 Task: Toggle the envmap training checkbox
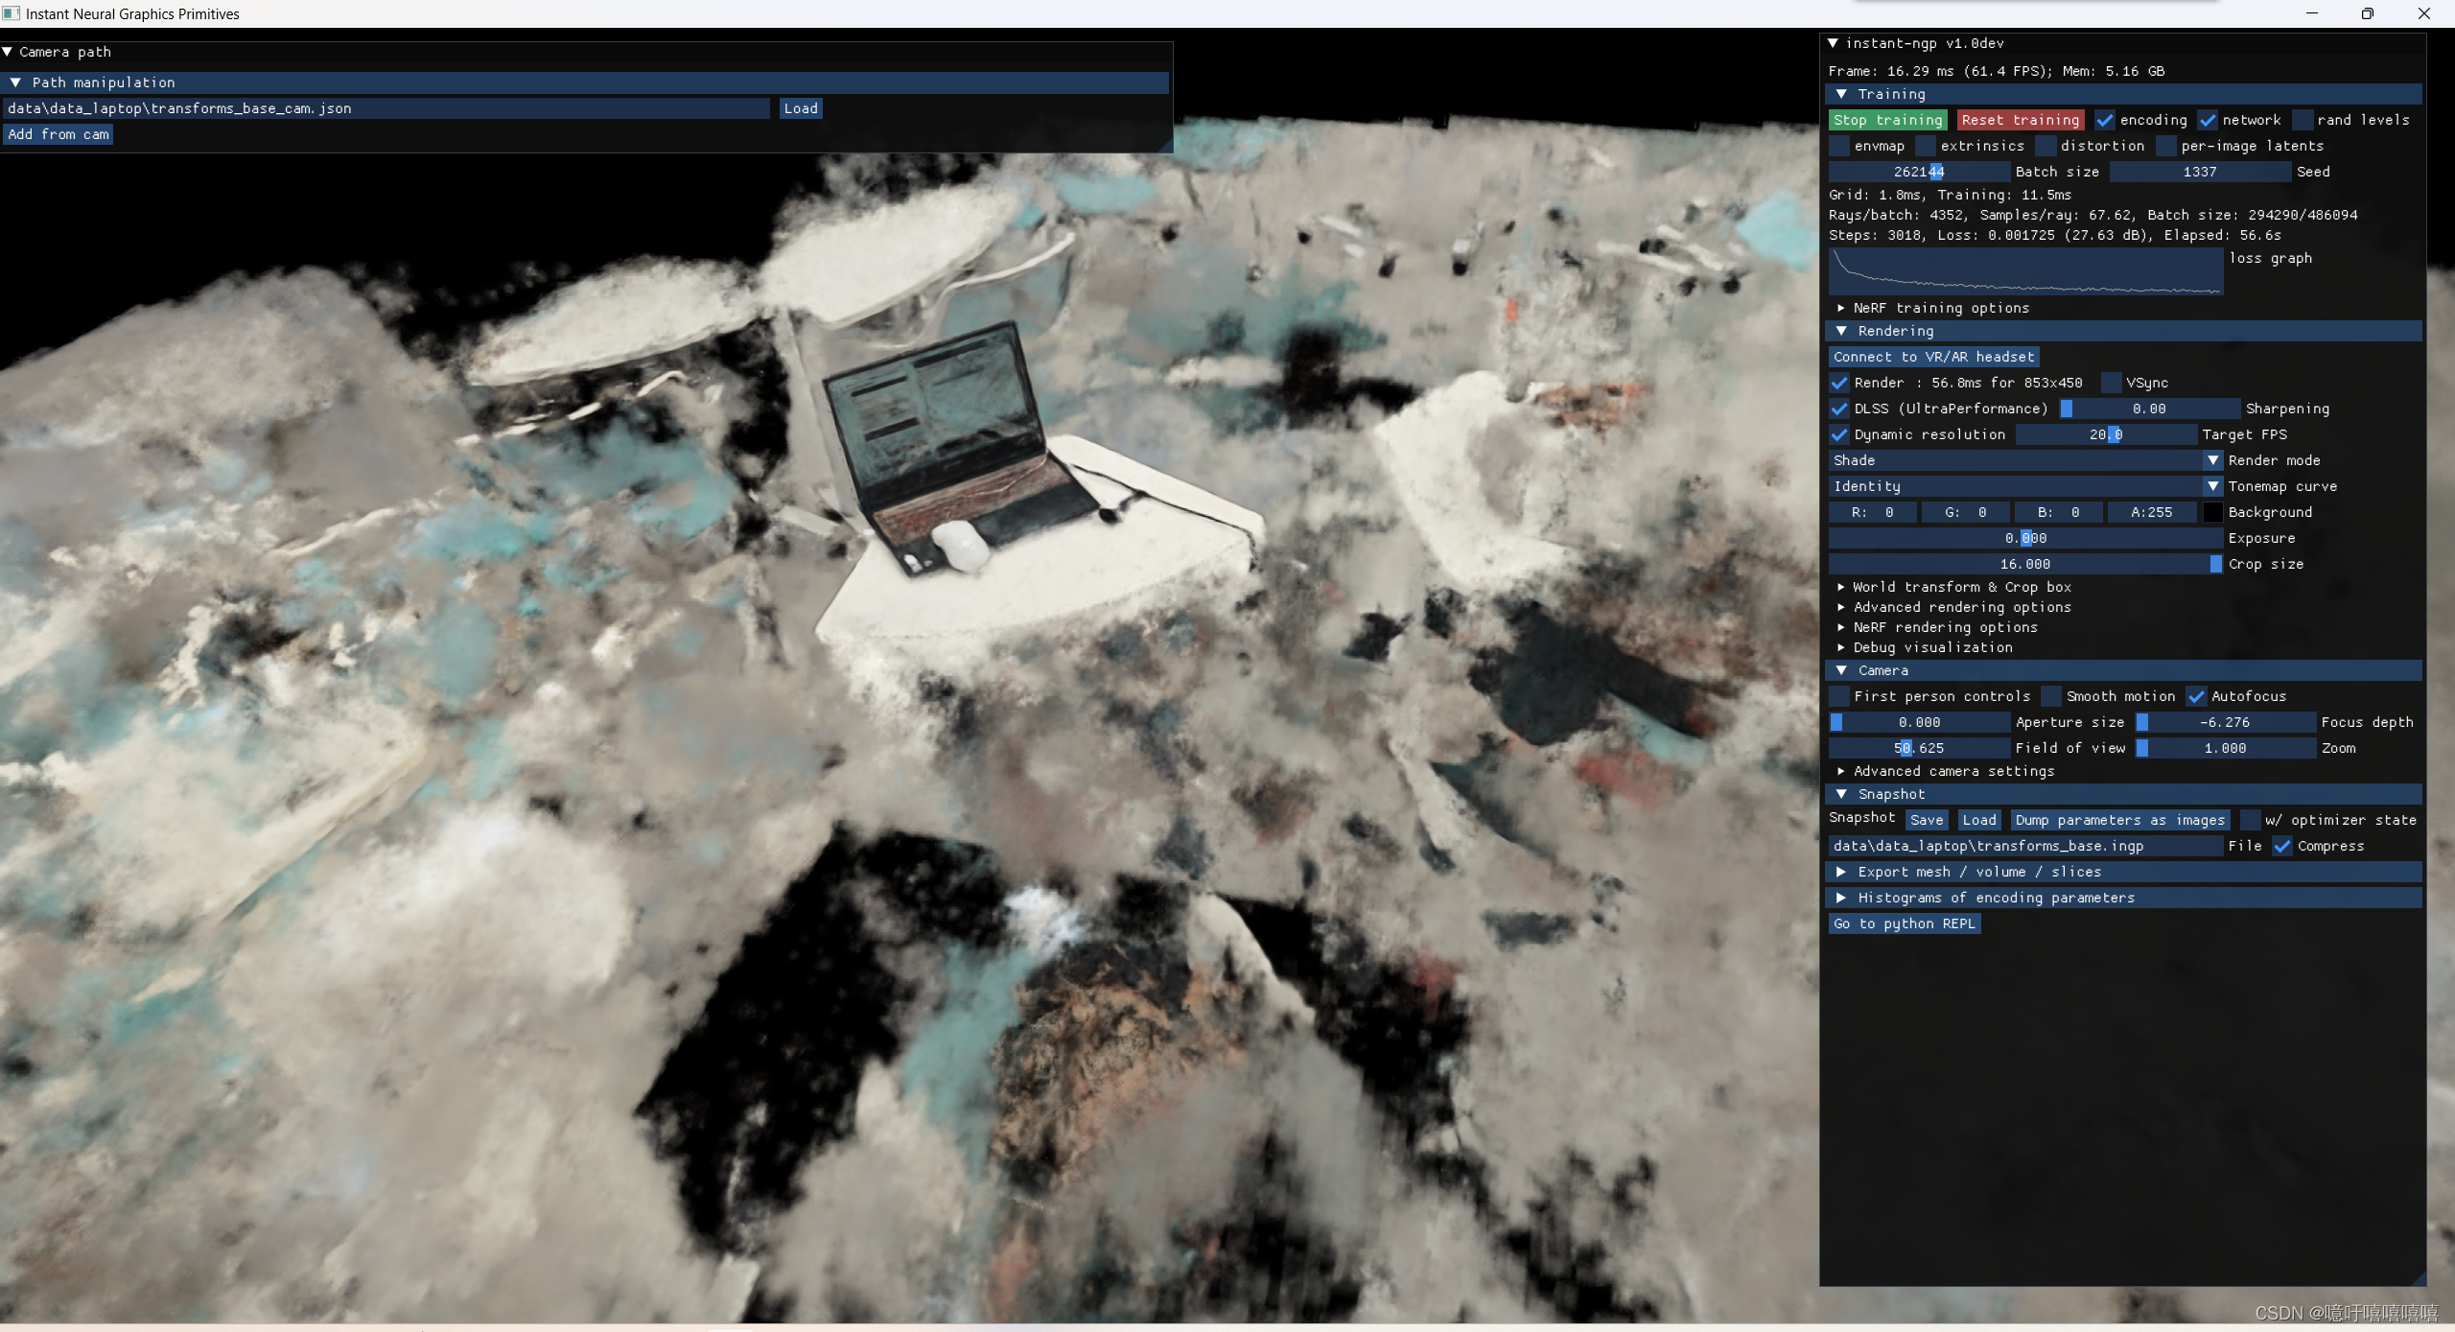[x=1839, y=146]
